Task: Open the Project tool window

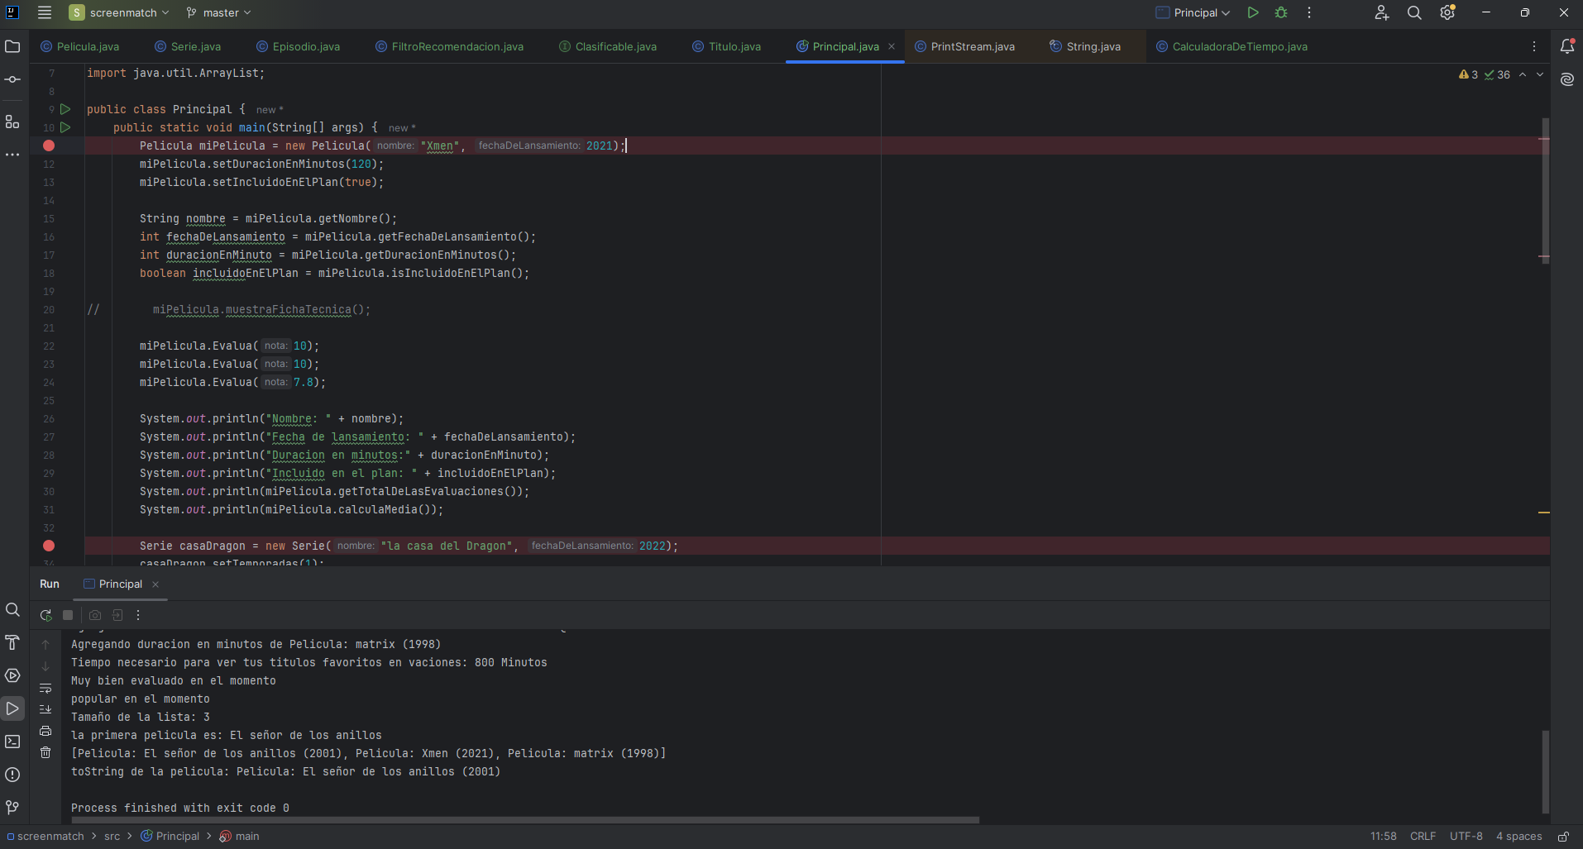Action: (12, 46)
